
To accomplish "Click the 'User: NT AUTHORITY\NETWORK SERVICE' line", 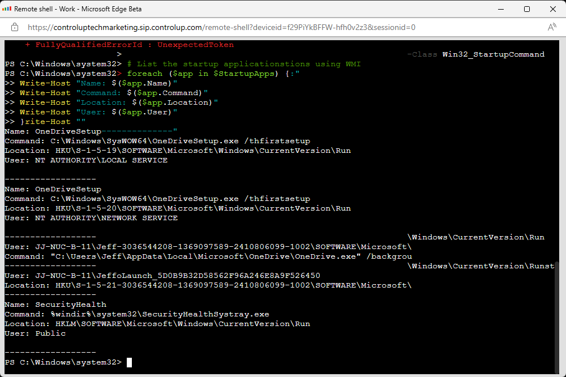I will (x=91, y=218).
